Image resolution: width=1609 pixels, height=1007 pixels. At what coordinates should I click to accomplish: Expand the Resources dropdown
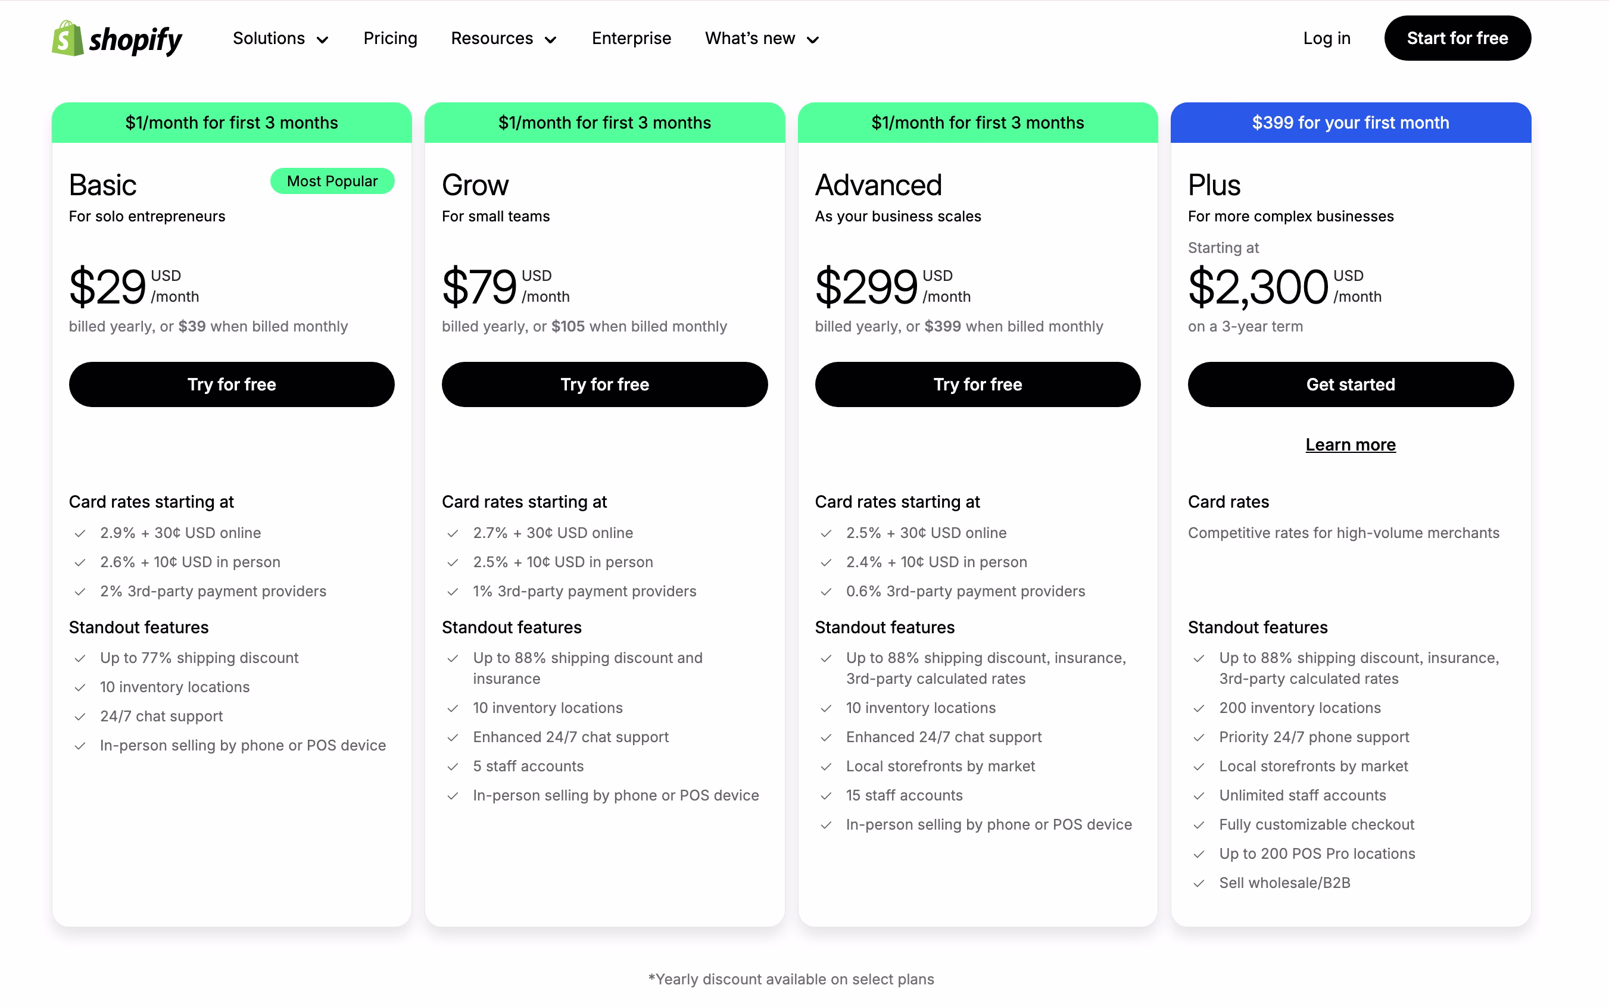pyautogui.click(x=504, y=39)
